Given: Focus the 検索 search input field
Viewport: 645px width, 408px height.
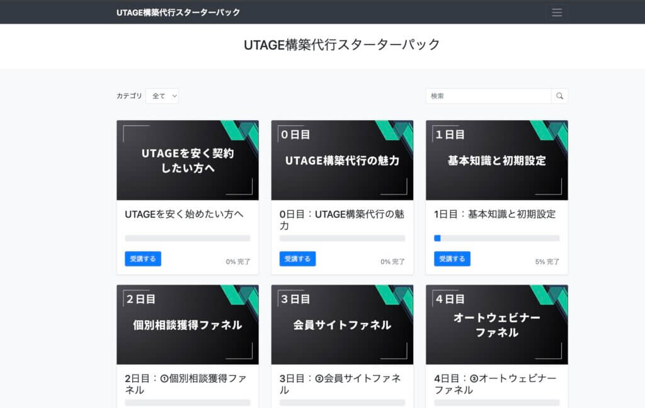Looking at the screenshot, I should 488,96.
